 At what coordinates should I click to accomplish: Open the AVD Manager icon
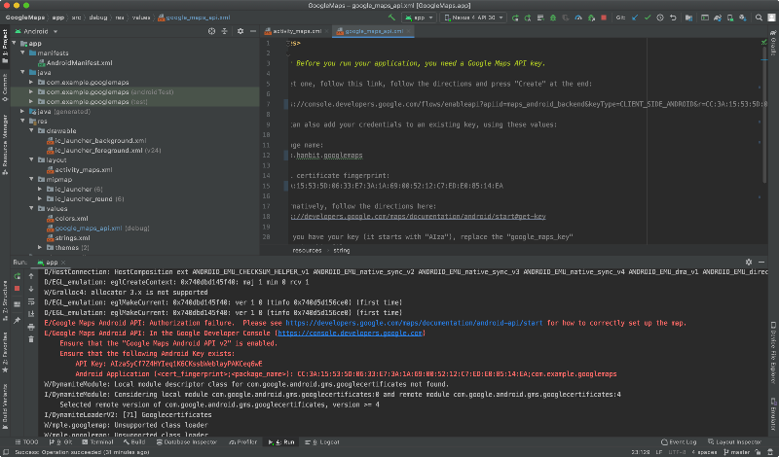coord(730,18)
